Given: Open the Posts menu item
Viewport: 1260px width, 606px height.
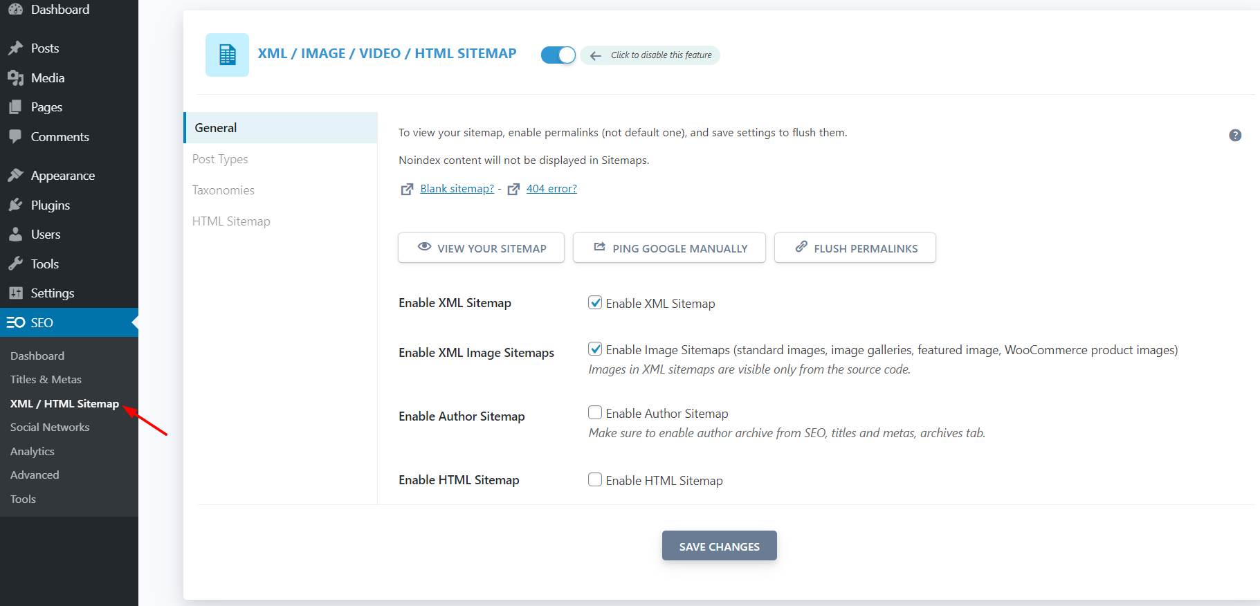Looking at the screenshot, I should [69, 48].
